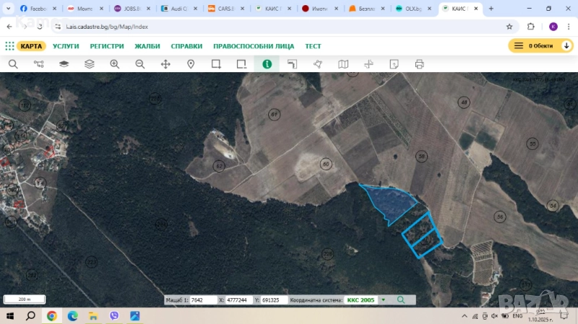The width and height of the screenshot is (578, 324).
Task: Open the РЕГИСТРИ menu
Action: pos(107,45)
